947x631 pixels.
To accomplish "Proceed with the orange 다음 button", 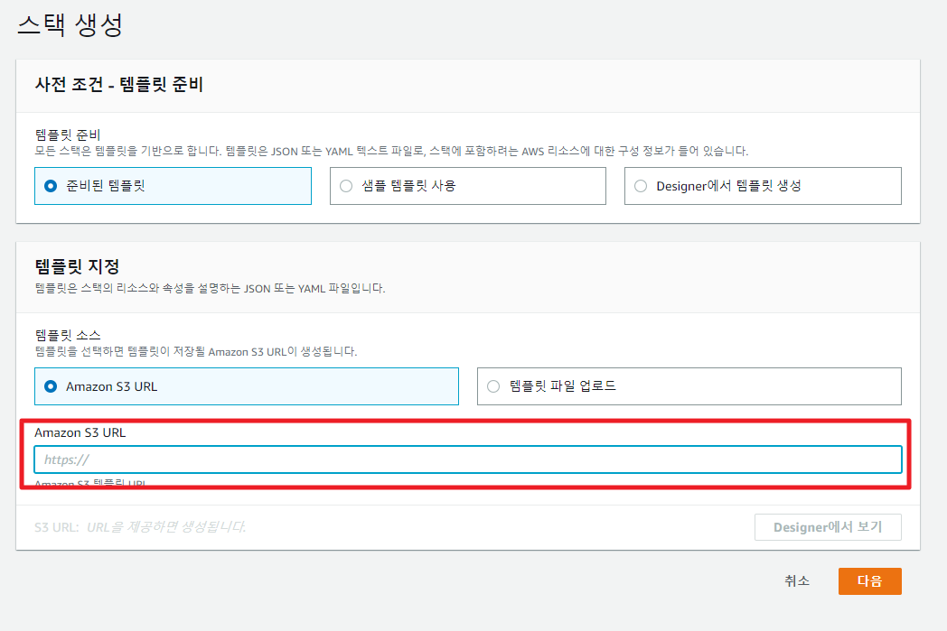I will pos(869,581).
